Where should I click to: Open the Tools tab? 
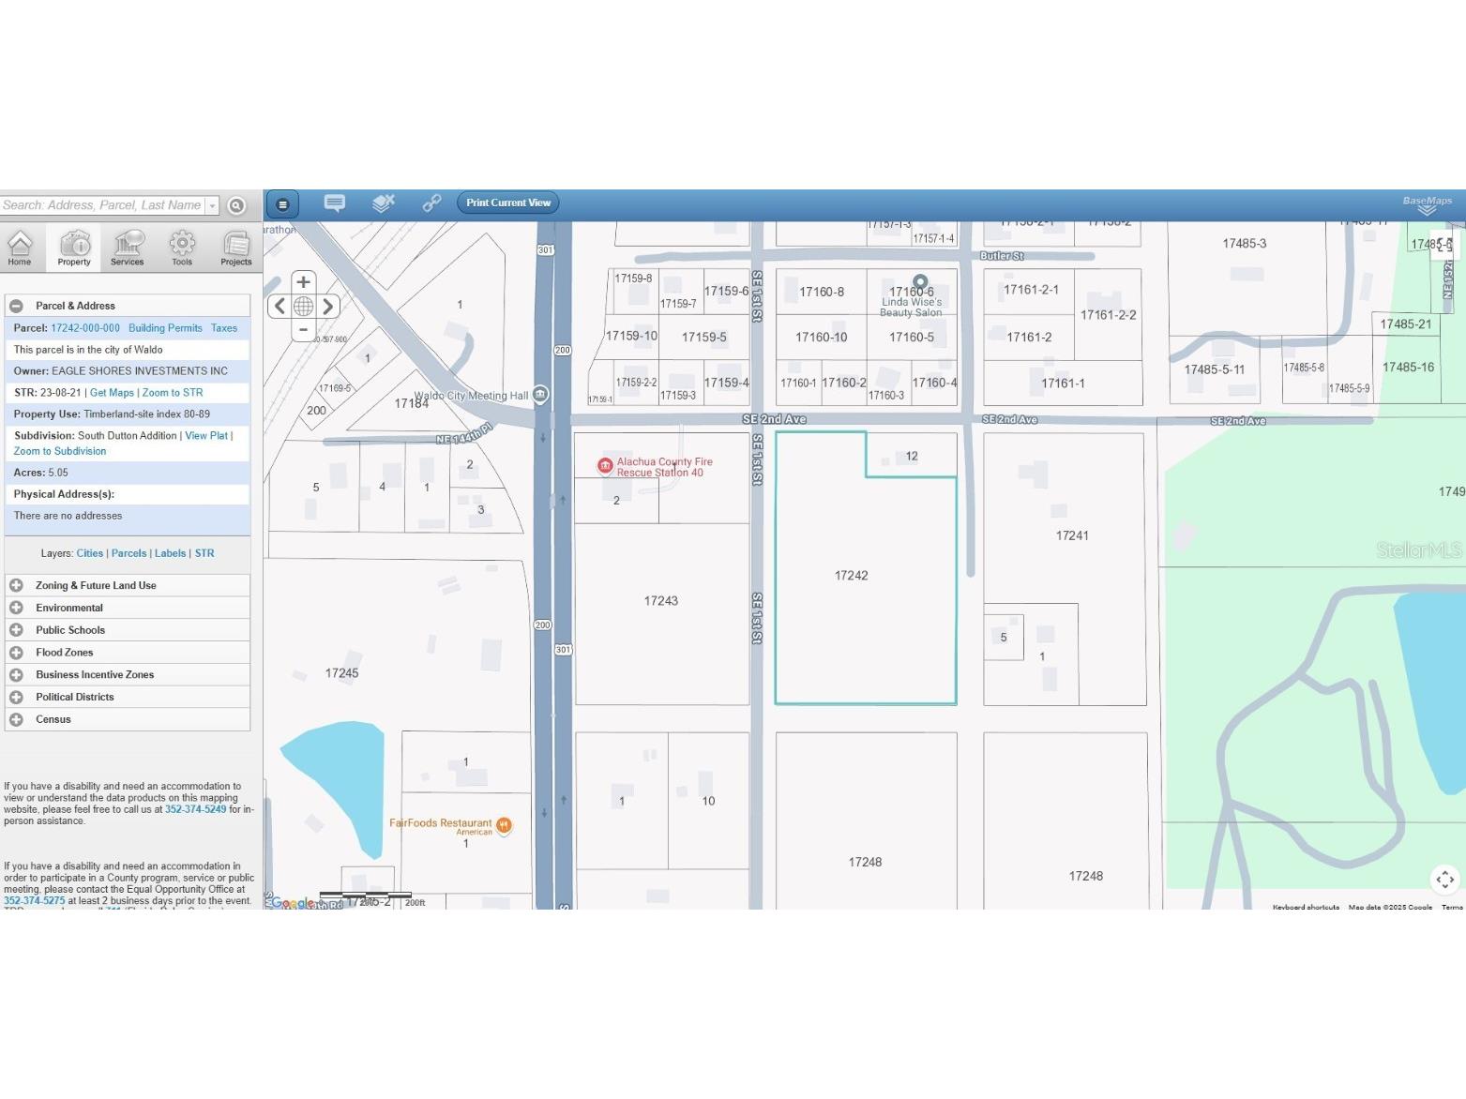[182, 248]
